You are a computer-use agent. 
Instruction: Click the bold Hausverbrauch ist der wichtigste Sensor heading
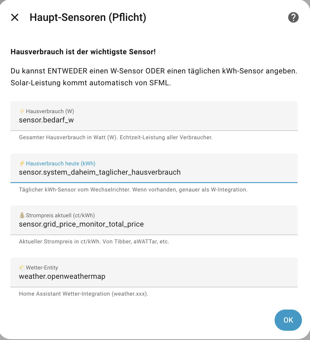pos(83,52)
